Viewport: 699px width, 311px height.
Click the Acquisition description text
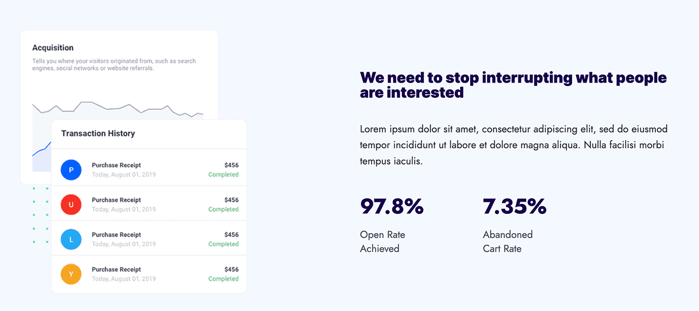click(114, 65)
